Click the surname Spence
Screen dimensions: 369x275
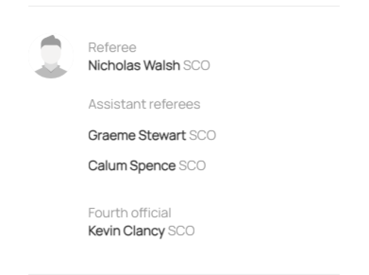pos(153,166)
